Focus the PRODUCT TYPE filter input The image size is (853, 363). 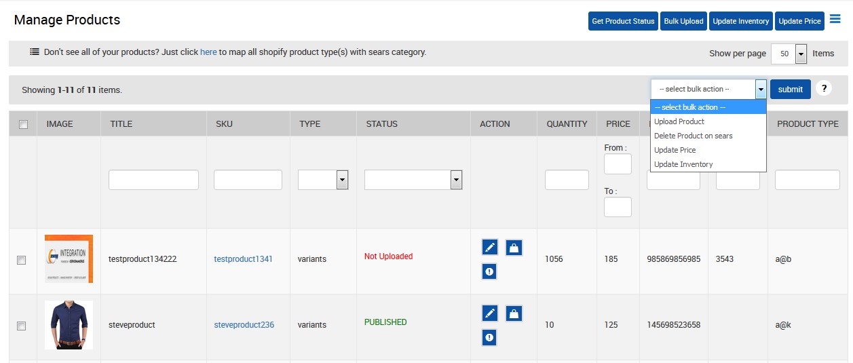(808, 180)
